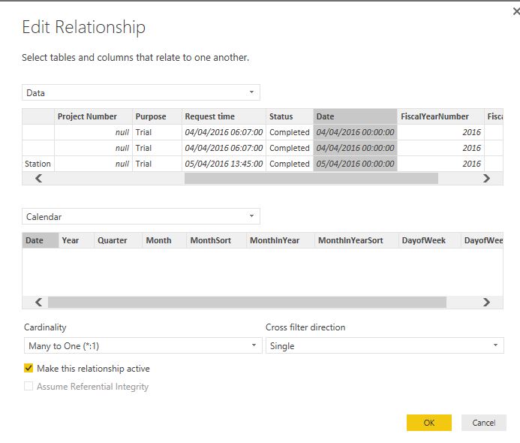Select Month column in Calendar table
The image size is (520, 443).
165,240
